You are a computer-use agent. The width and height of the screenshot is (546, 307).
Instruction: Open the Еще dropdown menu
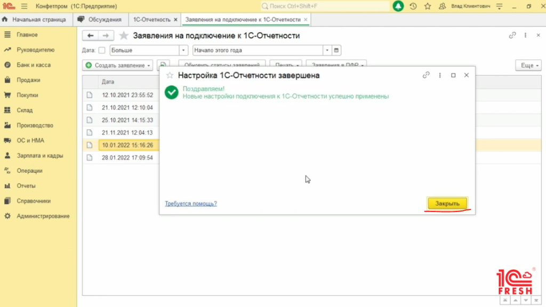[528, 66]
